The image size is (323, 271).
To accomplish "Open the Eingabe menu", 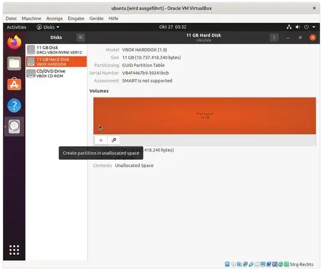I will click(76, 19).
